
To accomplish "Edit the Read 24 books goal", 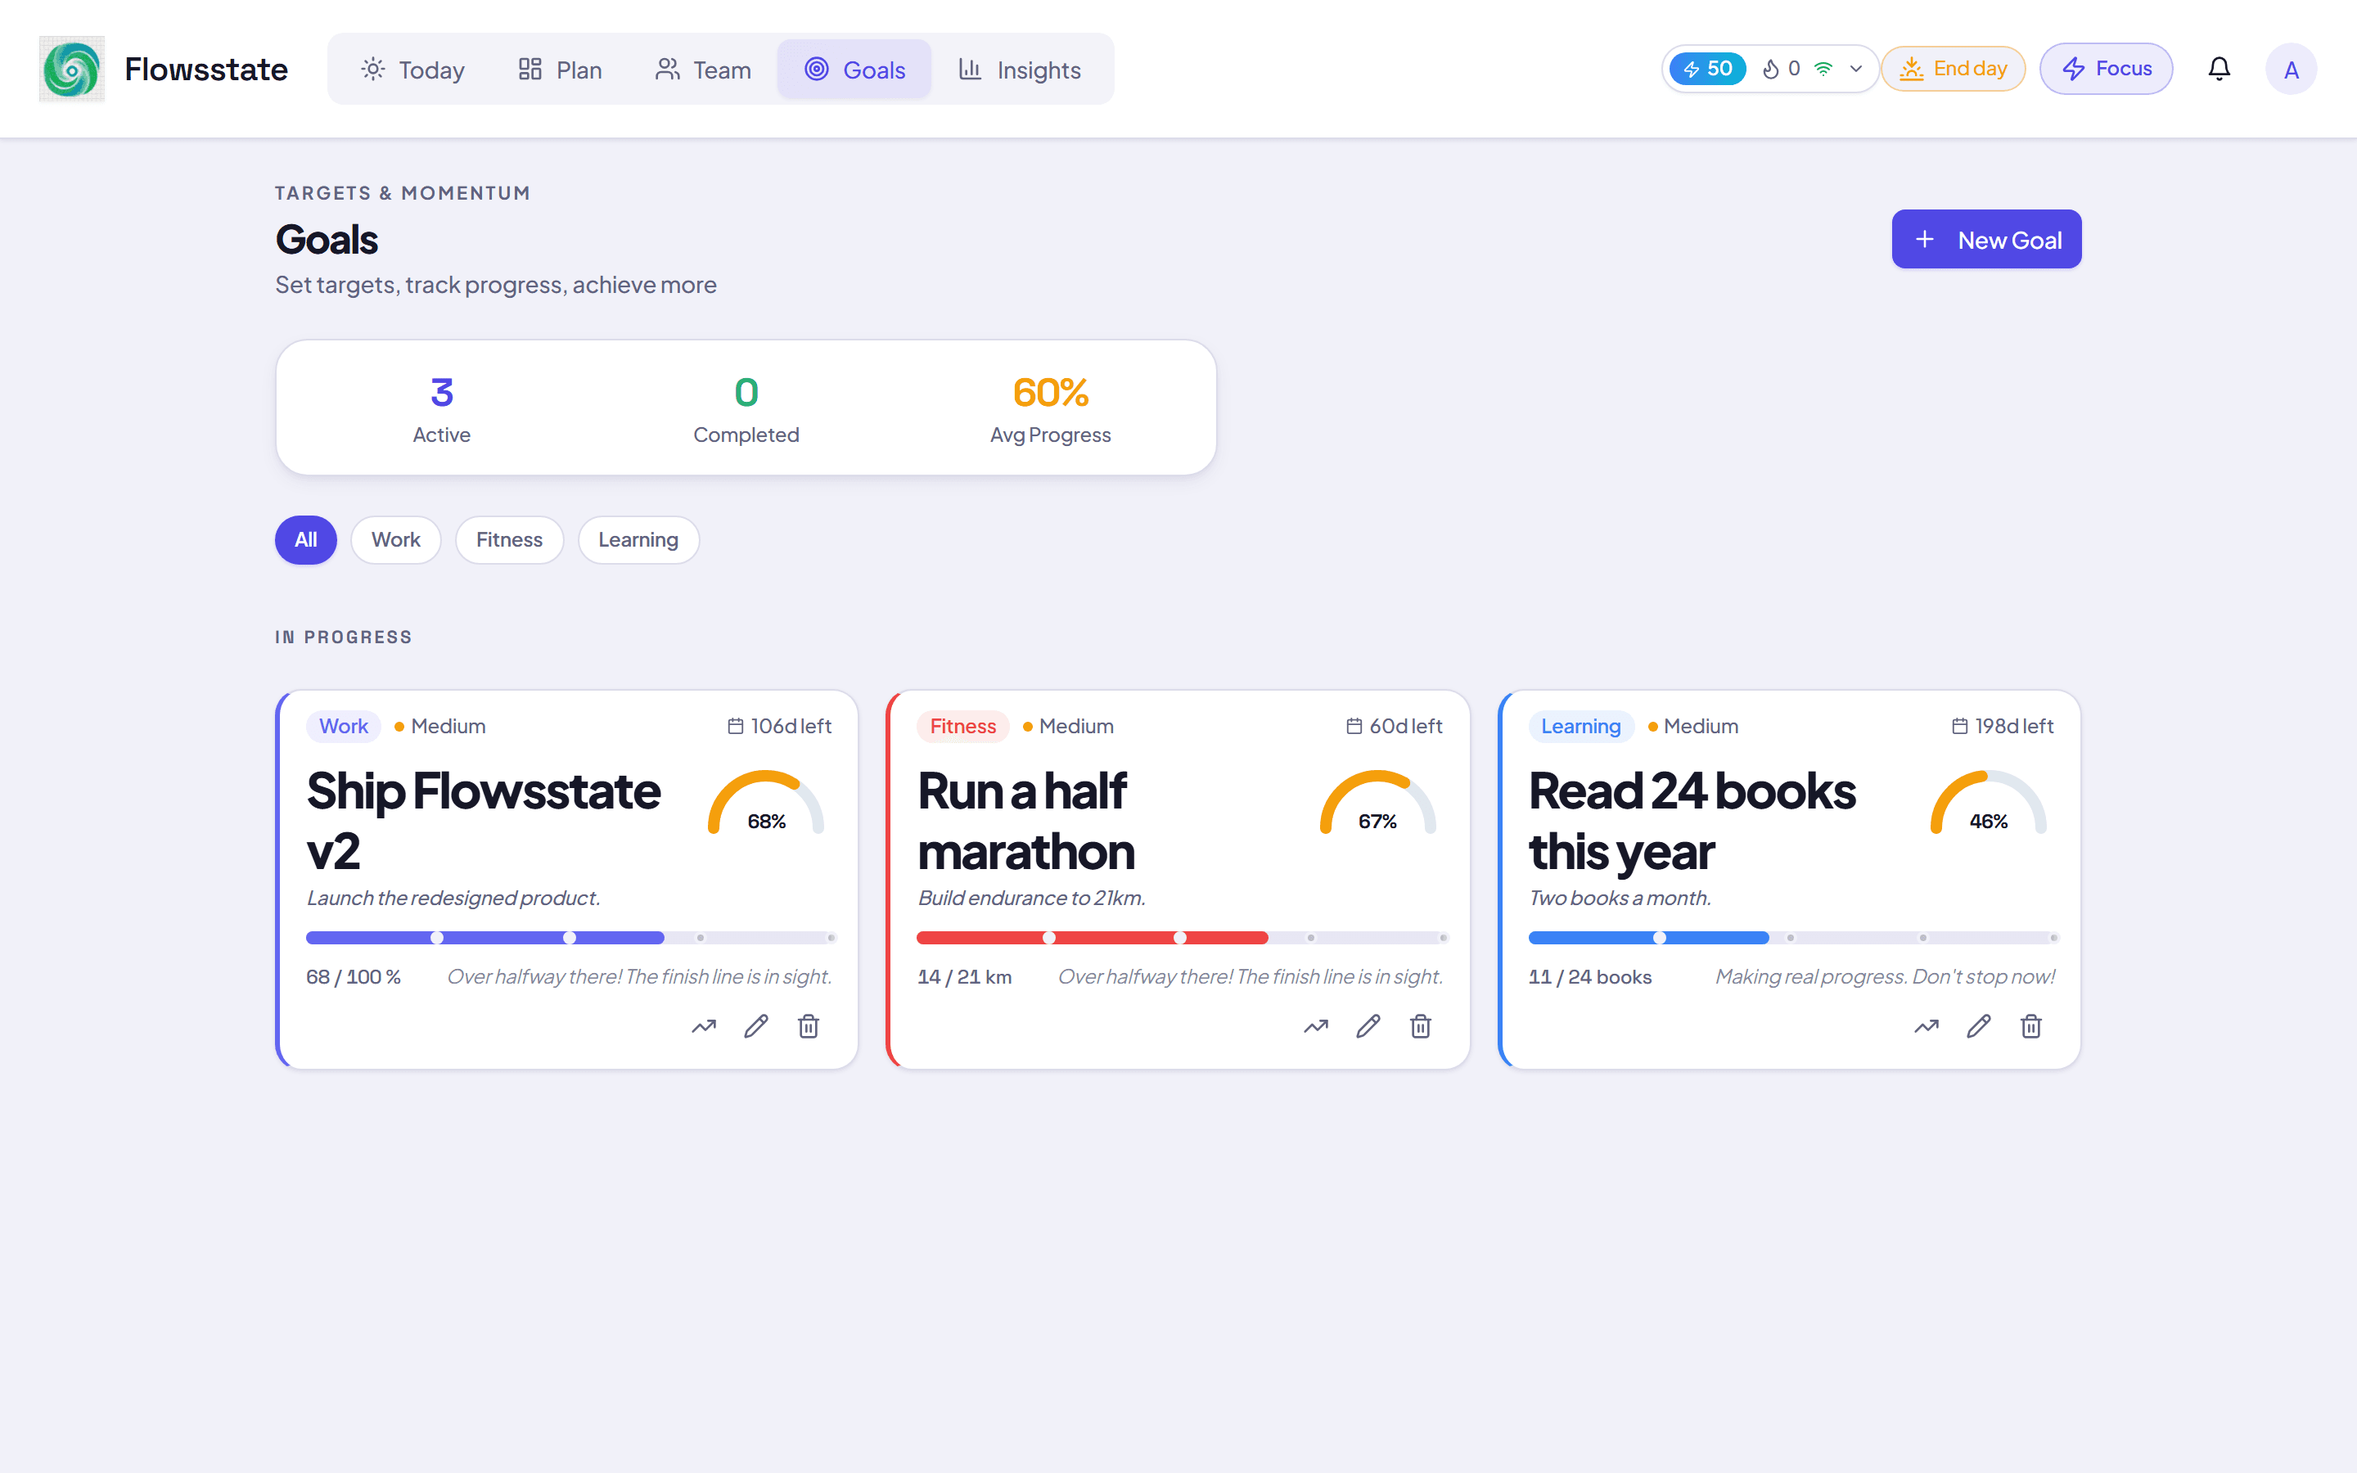I will pos(1979,1026).
